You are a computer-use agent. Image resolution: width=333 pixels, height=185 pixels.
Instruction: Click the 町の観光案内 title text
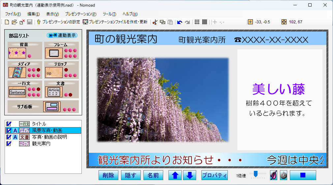pyautogui.click(x=126, y=39)
